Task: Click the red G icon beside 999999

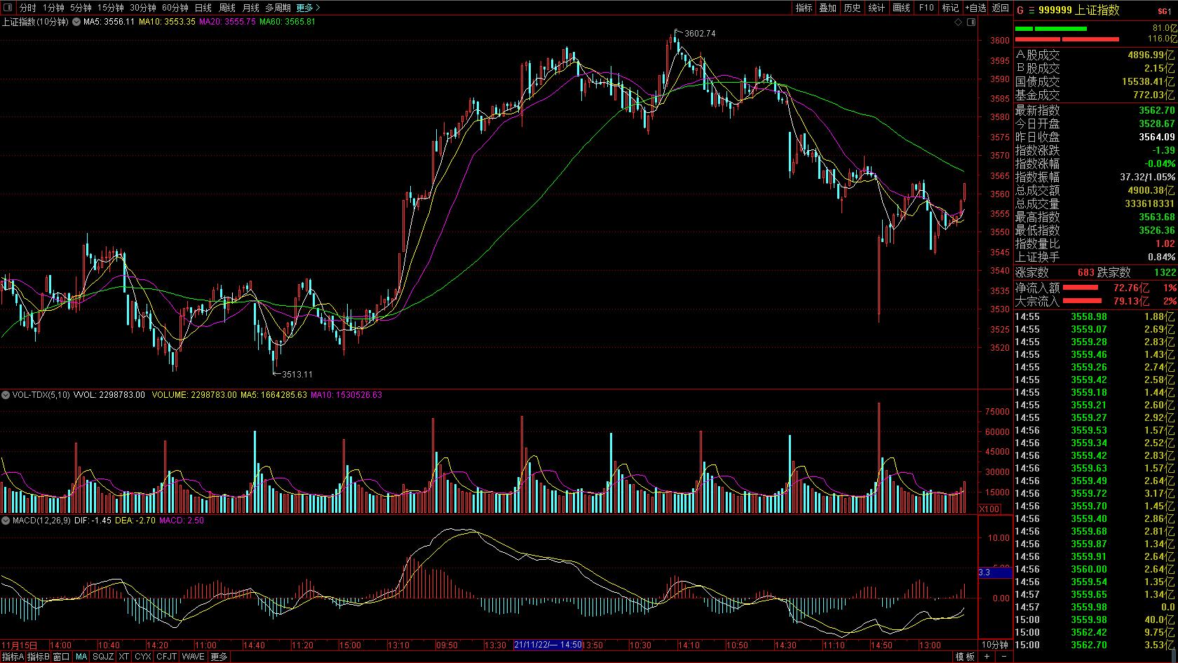Action: pos(1020,10)
